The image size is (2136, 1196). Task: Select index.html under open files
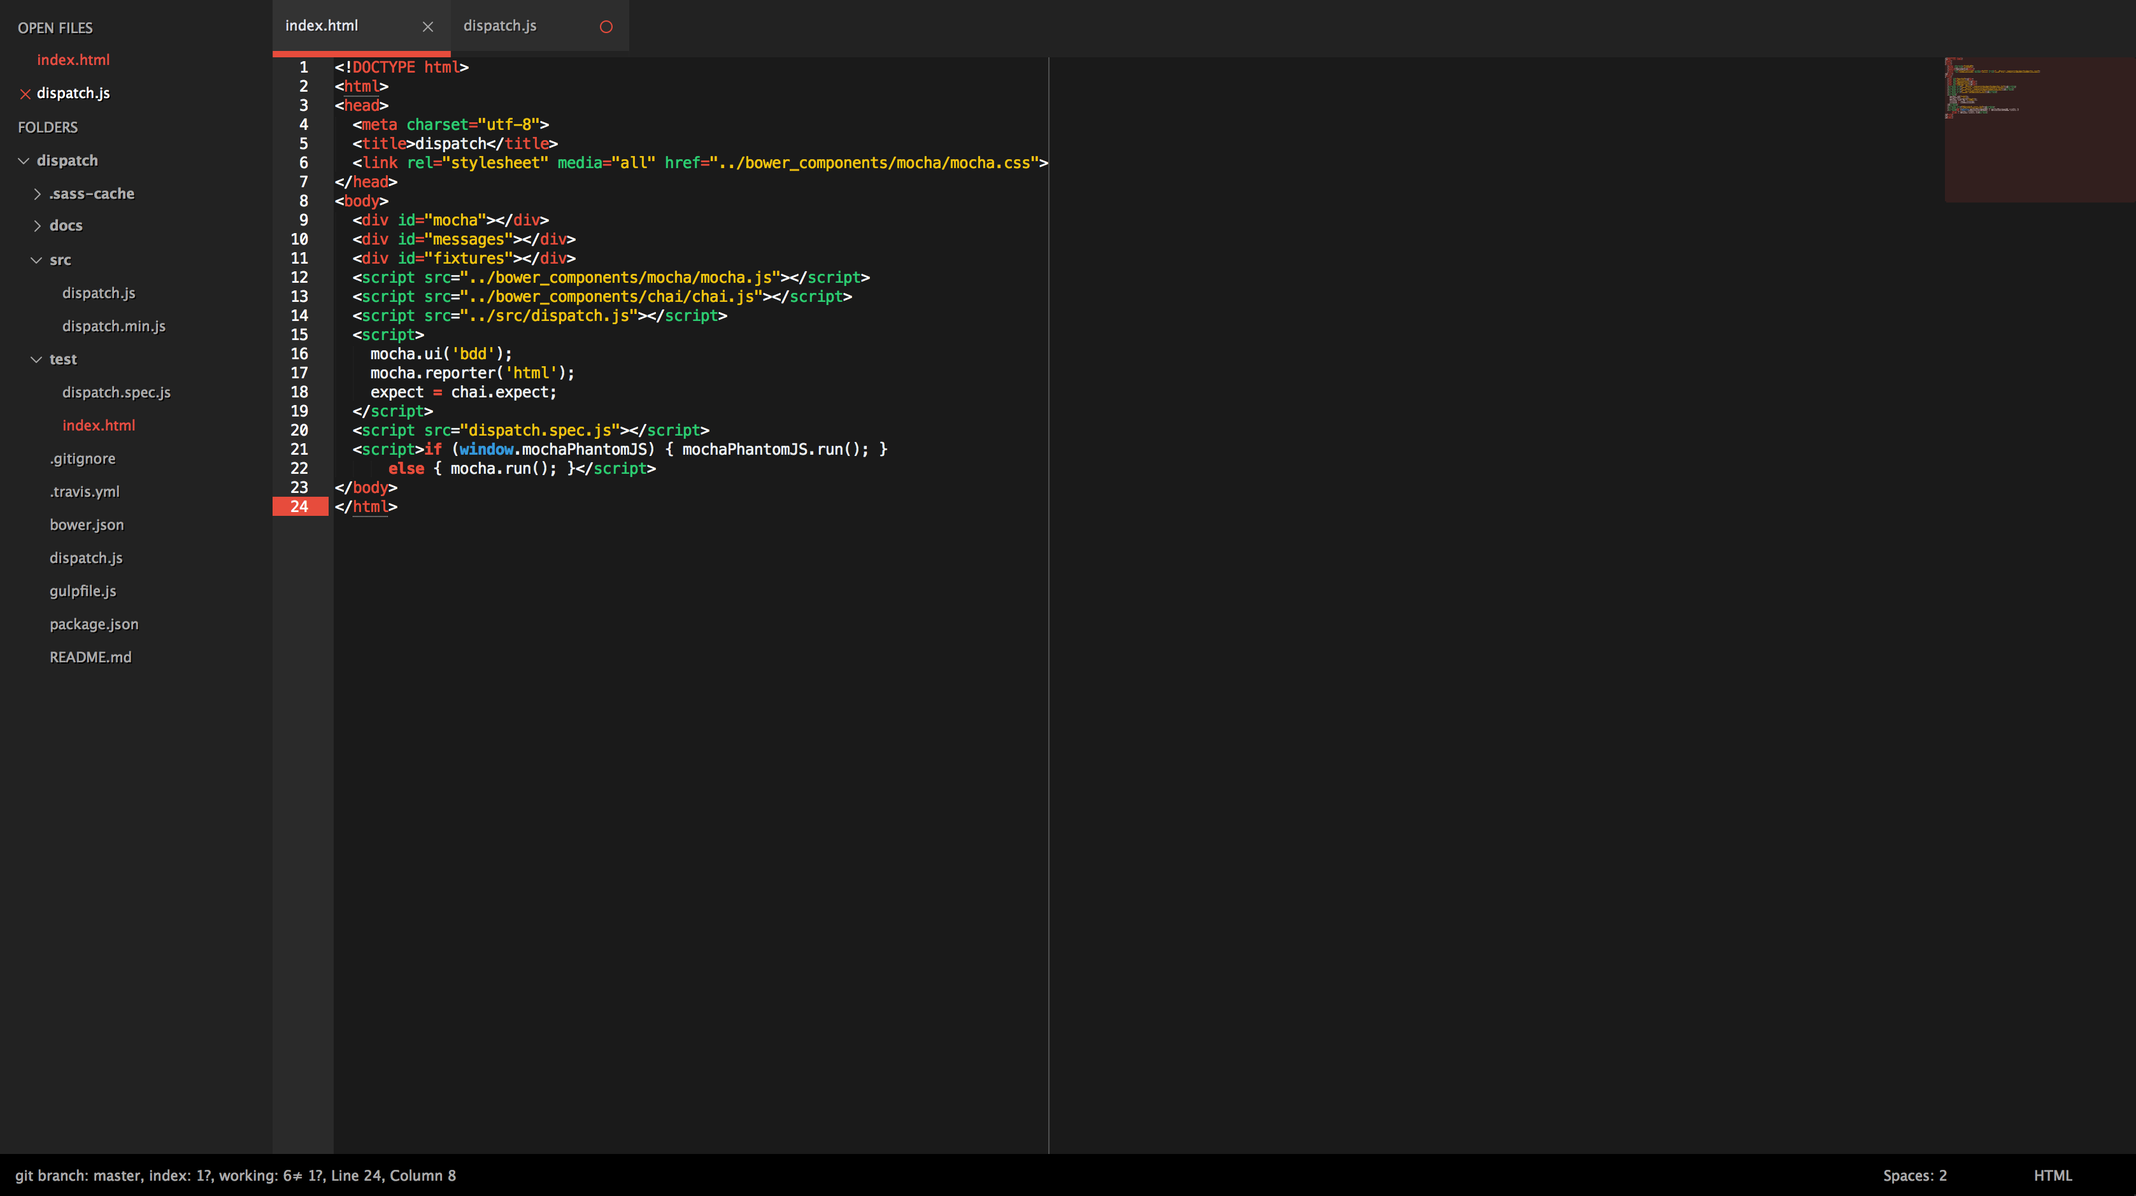point(73,60)
